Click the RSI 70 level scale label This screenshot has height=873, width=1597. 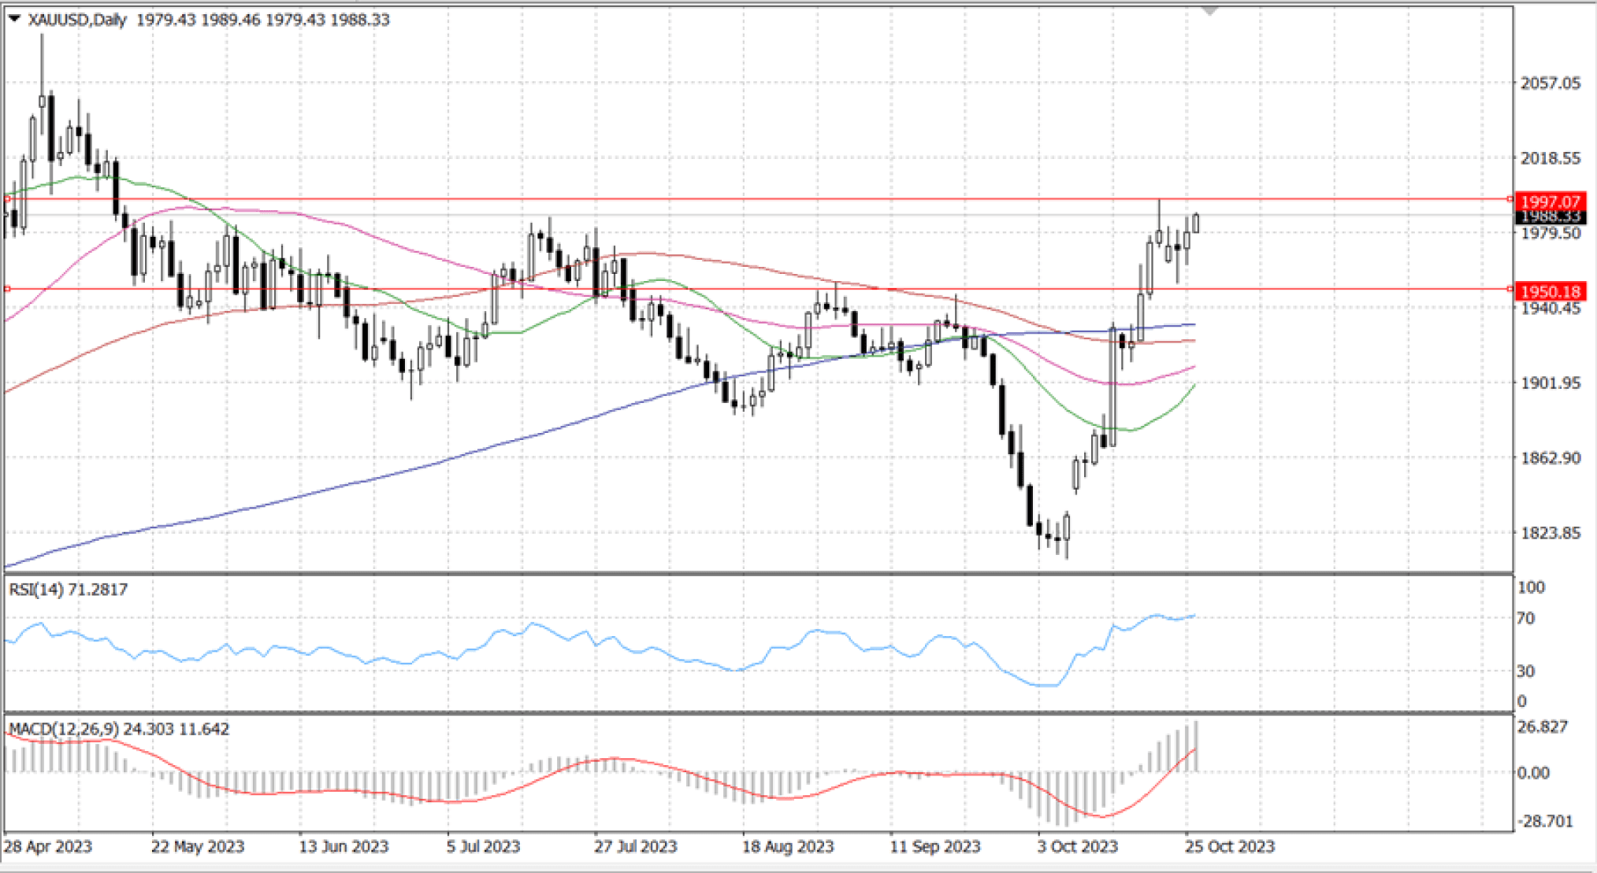click(x=1526, y=619)
